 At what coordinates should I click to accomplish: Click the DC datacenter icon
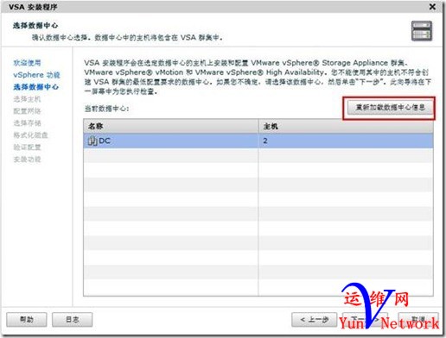coord(92,141)
